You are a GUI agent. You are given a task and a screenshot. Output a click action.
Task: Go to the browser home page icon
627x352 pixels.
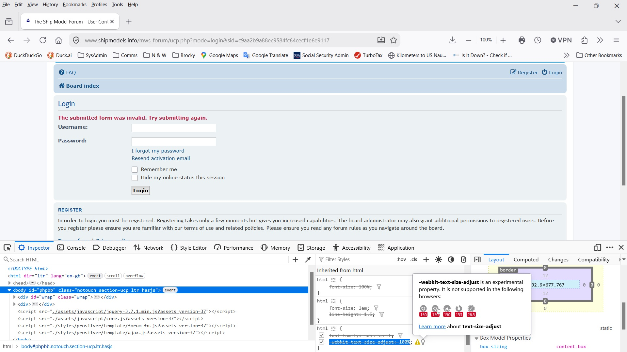(x=58, y=40)
